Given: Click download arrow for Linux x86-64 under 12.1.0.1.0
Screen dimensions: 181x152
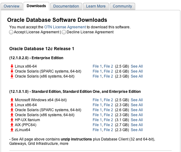Looking at the screenshot, I should [12, 105].
